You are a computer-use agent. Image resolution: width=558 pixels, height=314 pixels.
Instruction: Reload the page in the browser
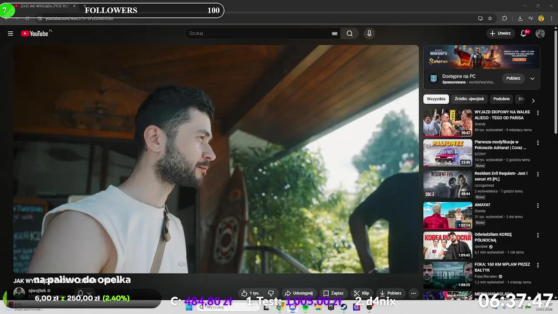(x=27, y=18)
